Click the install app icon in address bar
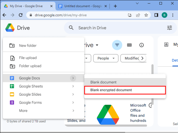 pos(130,15)
